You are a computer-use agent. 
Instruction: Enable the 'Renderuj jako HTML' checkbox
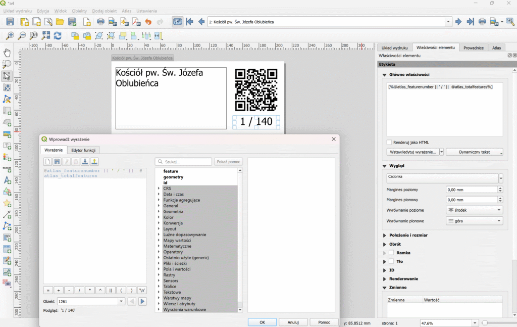(x=389, y=143)
